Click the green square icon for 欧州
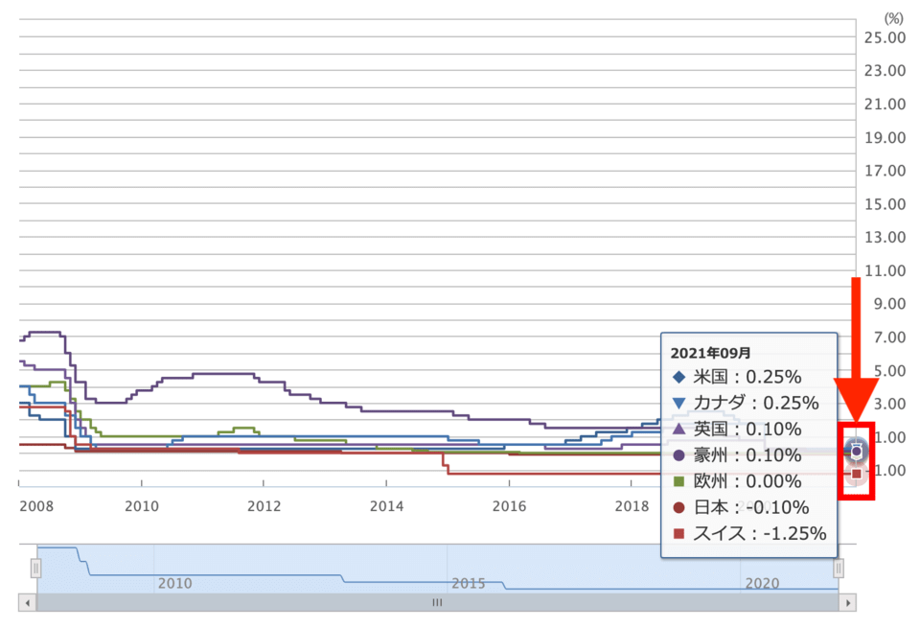Viewport: 920px width, 628px height. pos(678,481)
